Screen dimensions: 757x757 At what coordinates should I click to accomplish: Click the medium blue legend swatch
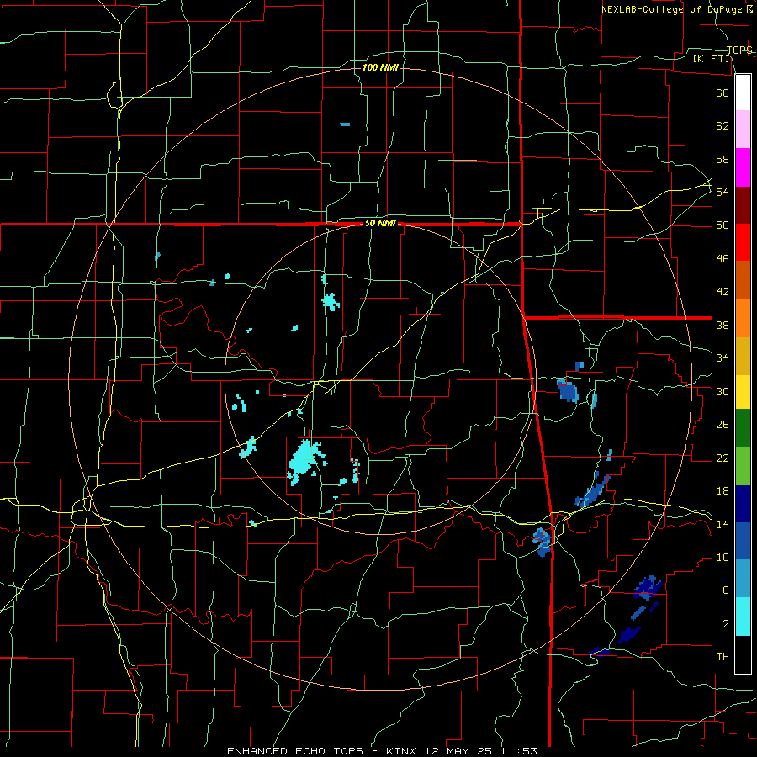[743, 541]
